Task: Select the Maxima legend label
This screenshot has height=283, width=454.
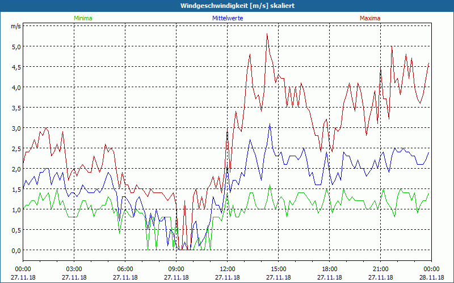Action: click(370, 18)
